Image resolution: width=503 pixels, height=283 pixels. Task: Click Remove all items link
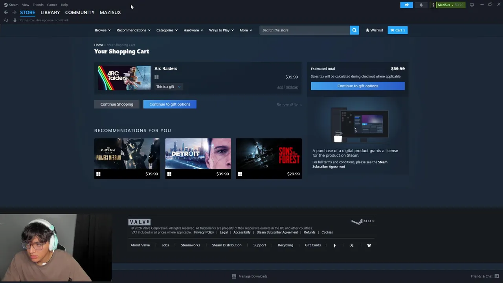289,105
